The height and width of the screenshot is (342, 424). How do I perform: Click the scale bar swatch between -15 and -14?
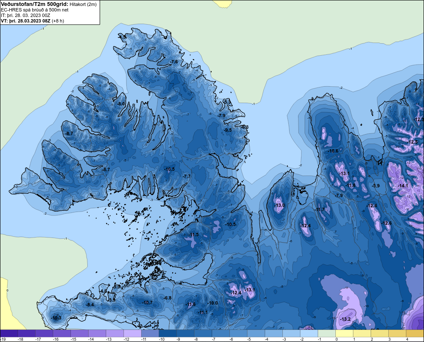coord(80,334)
